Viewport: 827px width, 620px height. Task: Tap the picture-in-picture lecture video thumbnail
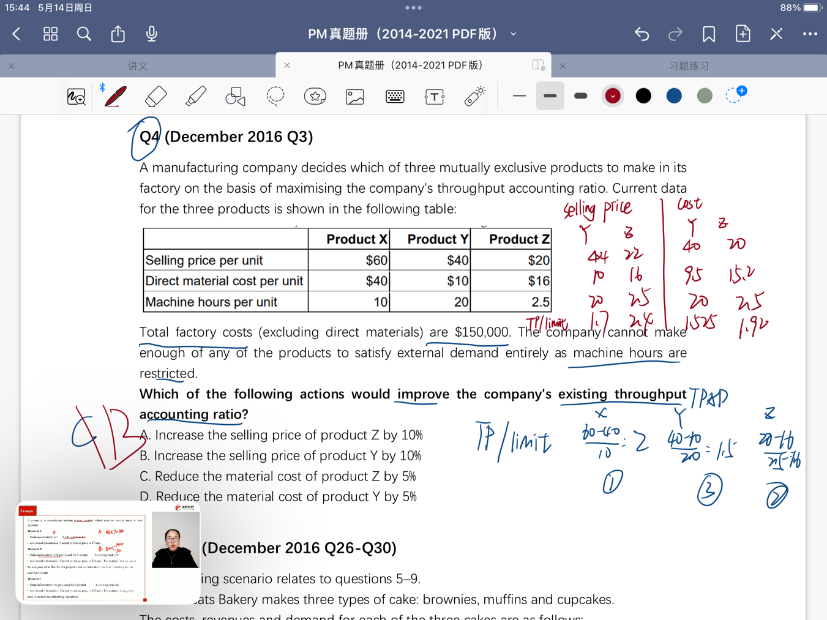[x=108, y=552]
